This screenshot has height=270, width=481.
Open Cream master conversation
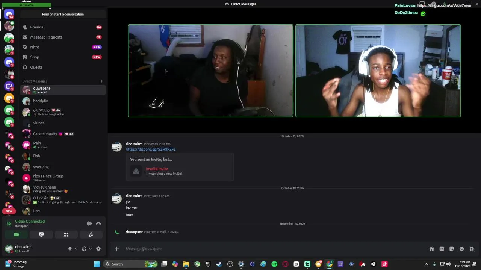point(63,134)
